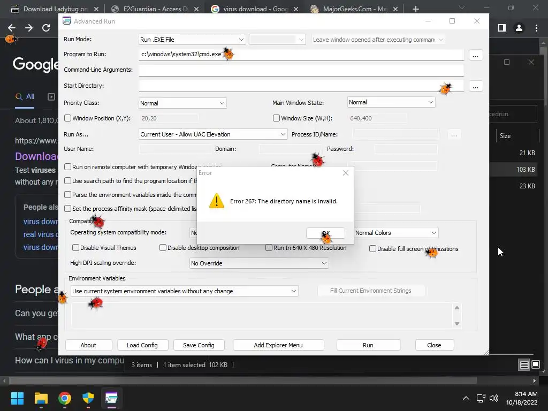The width and height of the screenshot is (548, 411).
Task: Enable the Window Size (W,H) checkbox
Action: coord(277,118)
